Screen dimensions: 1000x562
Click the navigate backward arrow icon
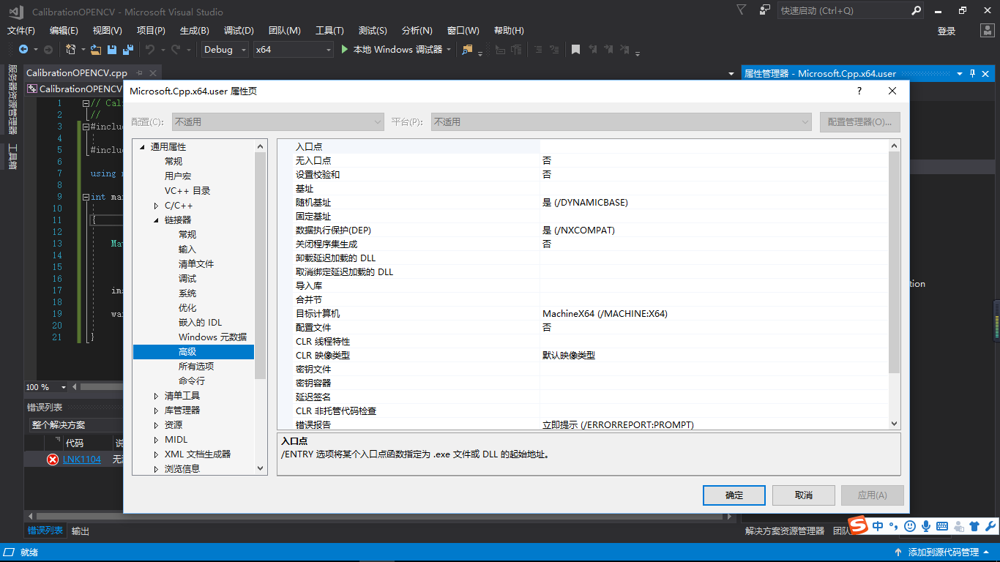pos(23,50)
